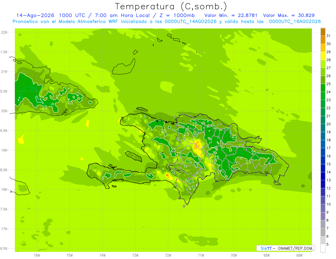Screen dimensions: 336x259
Task: Click the '74W' longitude label
Action: click(102, 255)
